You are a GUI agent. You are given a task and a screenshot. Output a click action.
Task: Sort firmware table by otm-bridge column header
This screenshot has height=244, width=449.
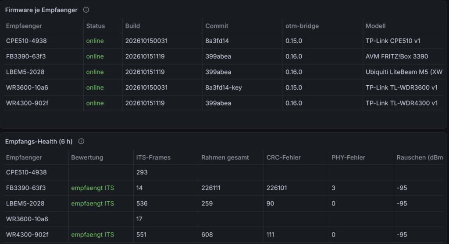point(302,26)
